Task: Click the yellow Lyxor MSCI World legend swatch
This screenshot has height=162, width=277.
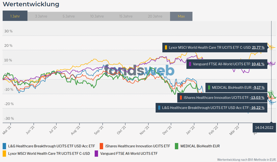Action: pyautogui.click(x=4, y=153)
